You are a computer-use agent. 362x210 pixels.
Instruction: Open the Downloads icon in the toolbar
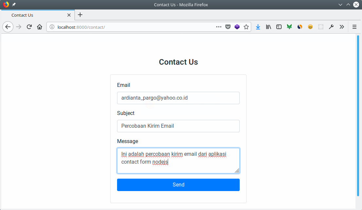pyautogui.click(x=258, y=27)
